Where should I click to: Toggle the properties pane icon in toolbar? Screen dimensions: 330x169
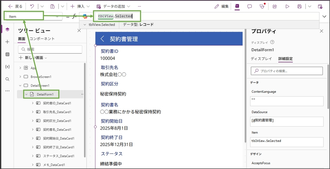coord(237,6)
